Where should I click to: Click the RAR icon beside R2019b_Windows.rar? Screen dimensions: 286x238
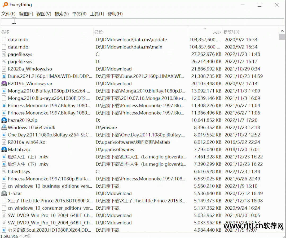click(4, 84)
